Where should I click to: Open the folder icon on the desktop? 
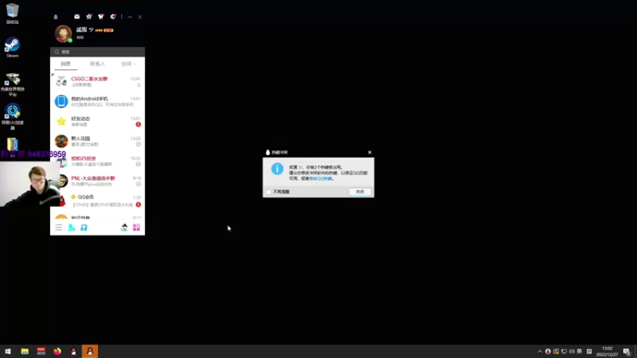[x=12, y=145]
